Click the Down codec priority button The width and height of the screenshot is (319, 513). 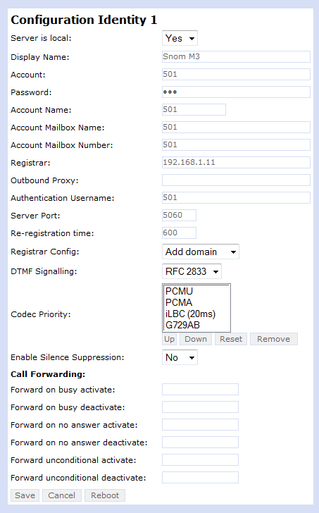pos(196,339)
